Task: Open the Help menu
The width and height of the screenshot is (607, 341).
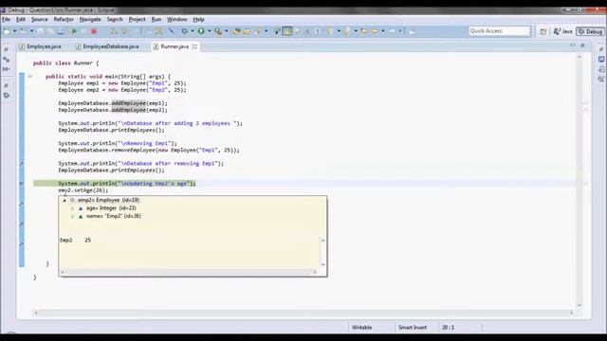Action: coord(198,19)
